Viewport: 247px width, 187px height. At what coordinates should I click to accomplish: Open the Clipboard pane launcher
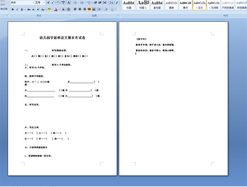7,15
